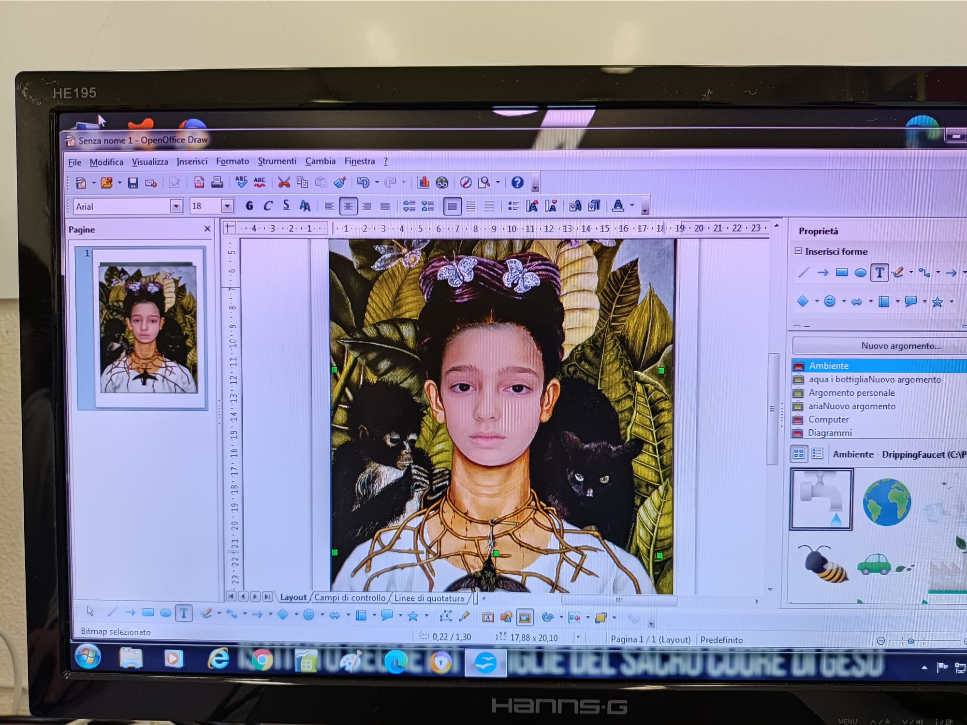The height and width of the screenshot is (725, 967).
Task: Open the Navigator compass icon
Action: click(466, 182)
